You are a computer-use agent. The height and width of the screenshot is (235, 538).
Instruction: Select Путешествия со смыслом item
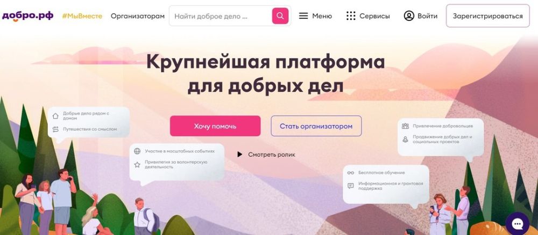click(90, 129)
